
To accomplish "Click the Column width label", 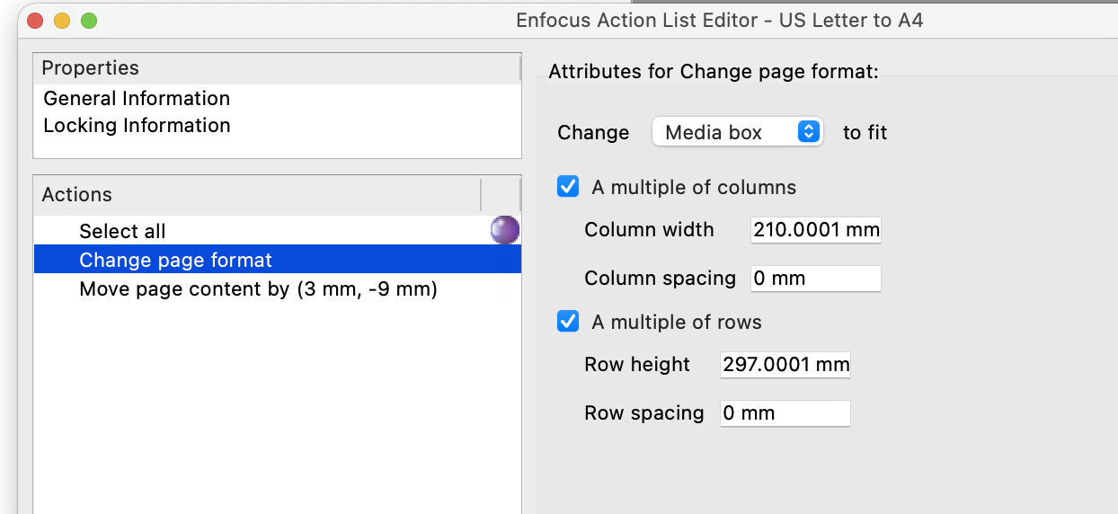I will [649, 230].
